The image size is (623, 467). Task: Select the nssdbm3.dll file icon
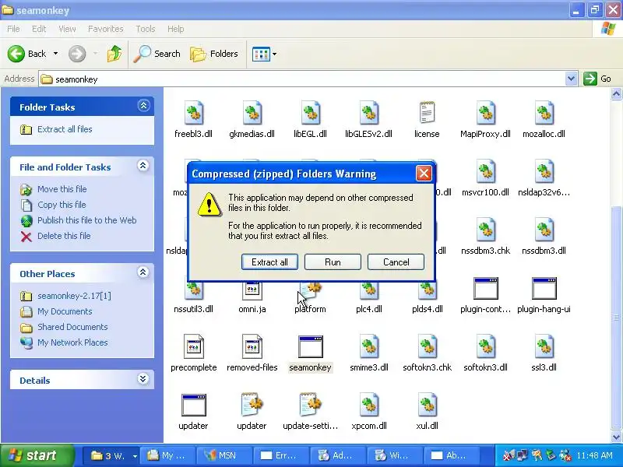click(544, 230)
